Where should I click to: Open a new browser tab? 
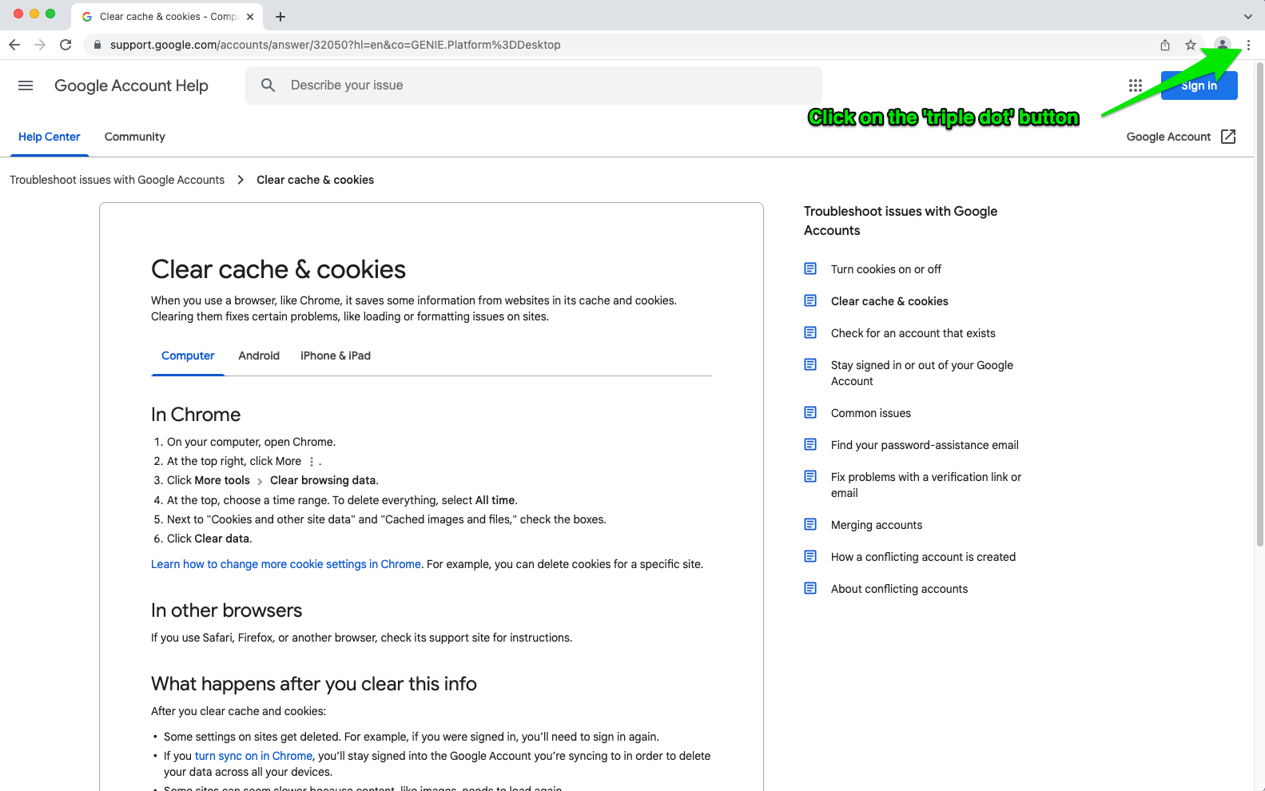tap(280, 17)
